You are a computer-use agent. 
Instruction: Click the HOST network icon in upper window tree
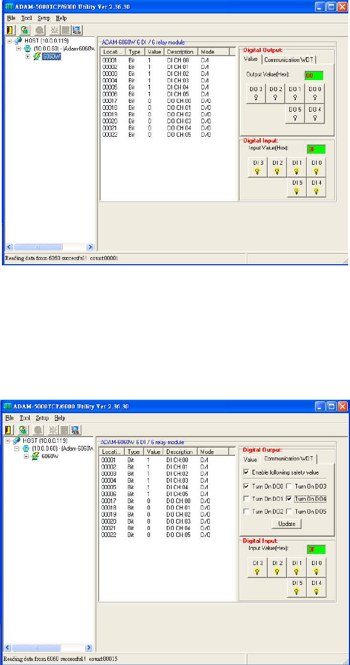point(17,41)
